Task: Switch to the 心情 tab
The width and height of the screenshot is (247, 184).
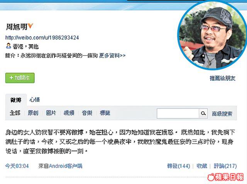Action: click(x=35, y=100)
